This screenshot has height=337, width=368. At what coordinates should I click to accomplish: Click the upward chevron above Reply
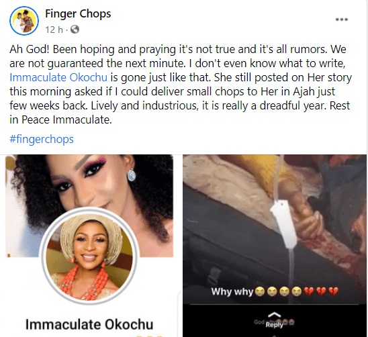275,315
